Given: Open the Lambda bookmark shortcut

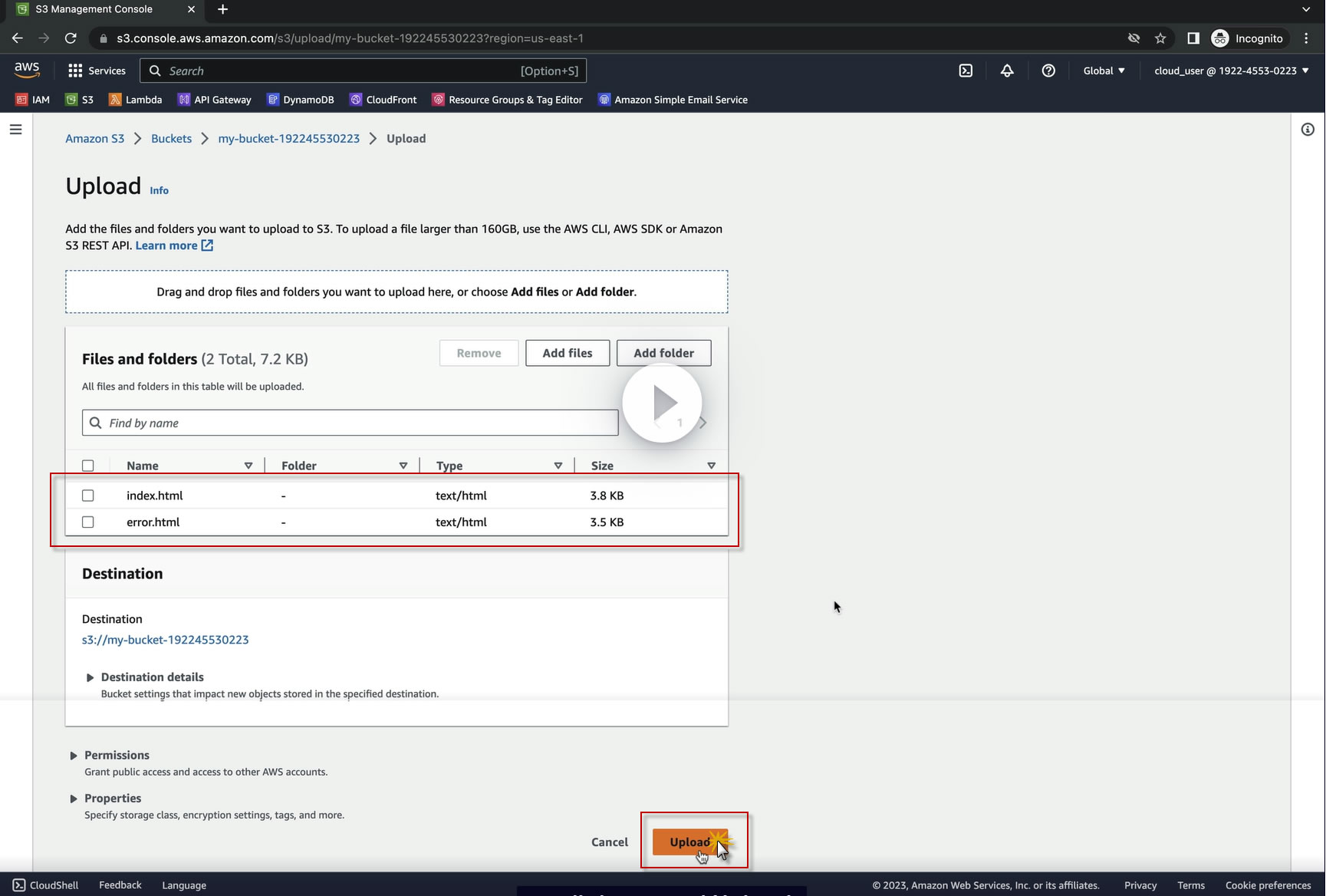Looking at the screenshot, I should [x=136, y=100].
